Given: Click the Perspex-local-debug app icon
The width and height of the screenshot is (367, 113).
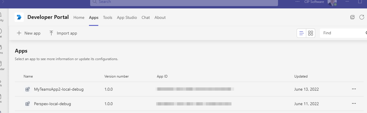Looking at the screenshot, I should (x=28, y=104).
